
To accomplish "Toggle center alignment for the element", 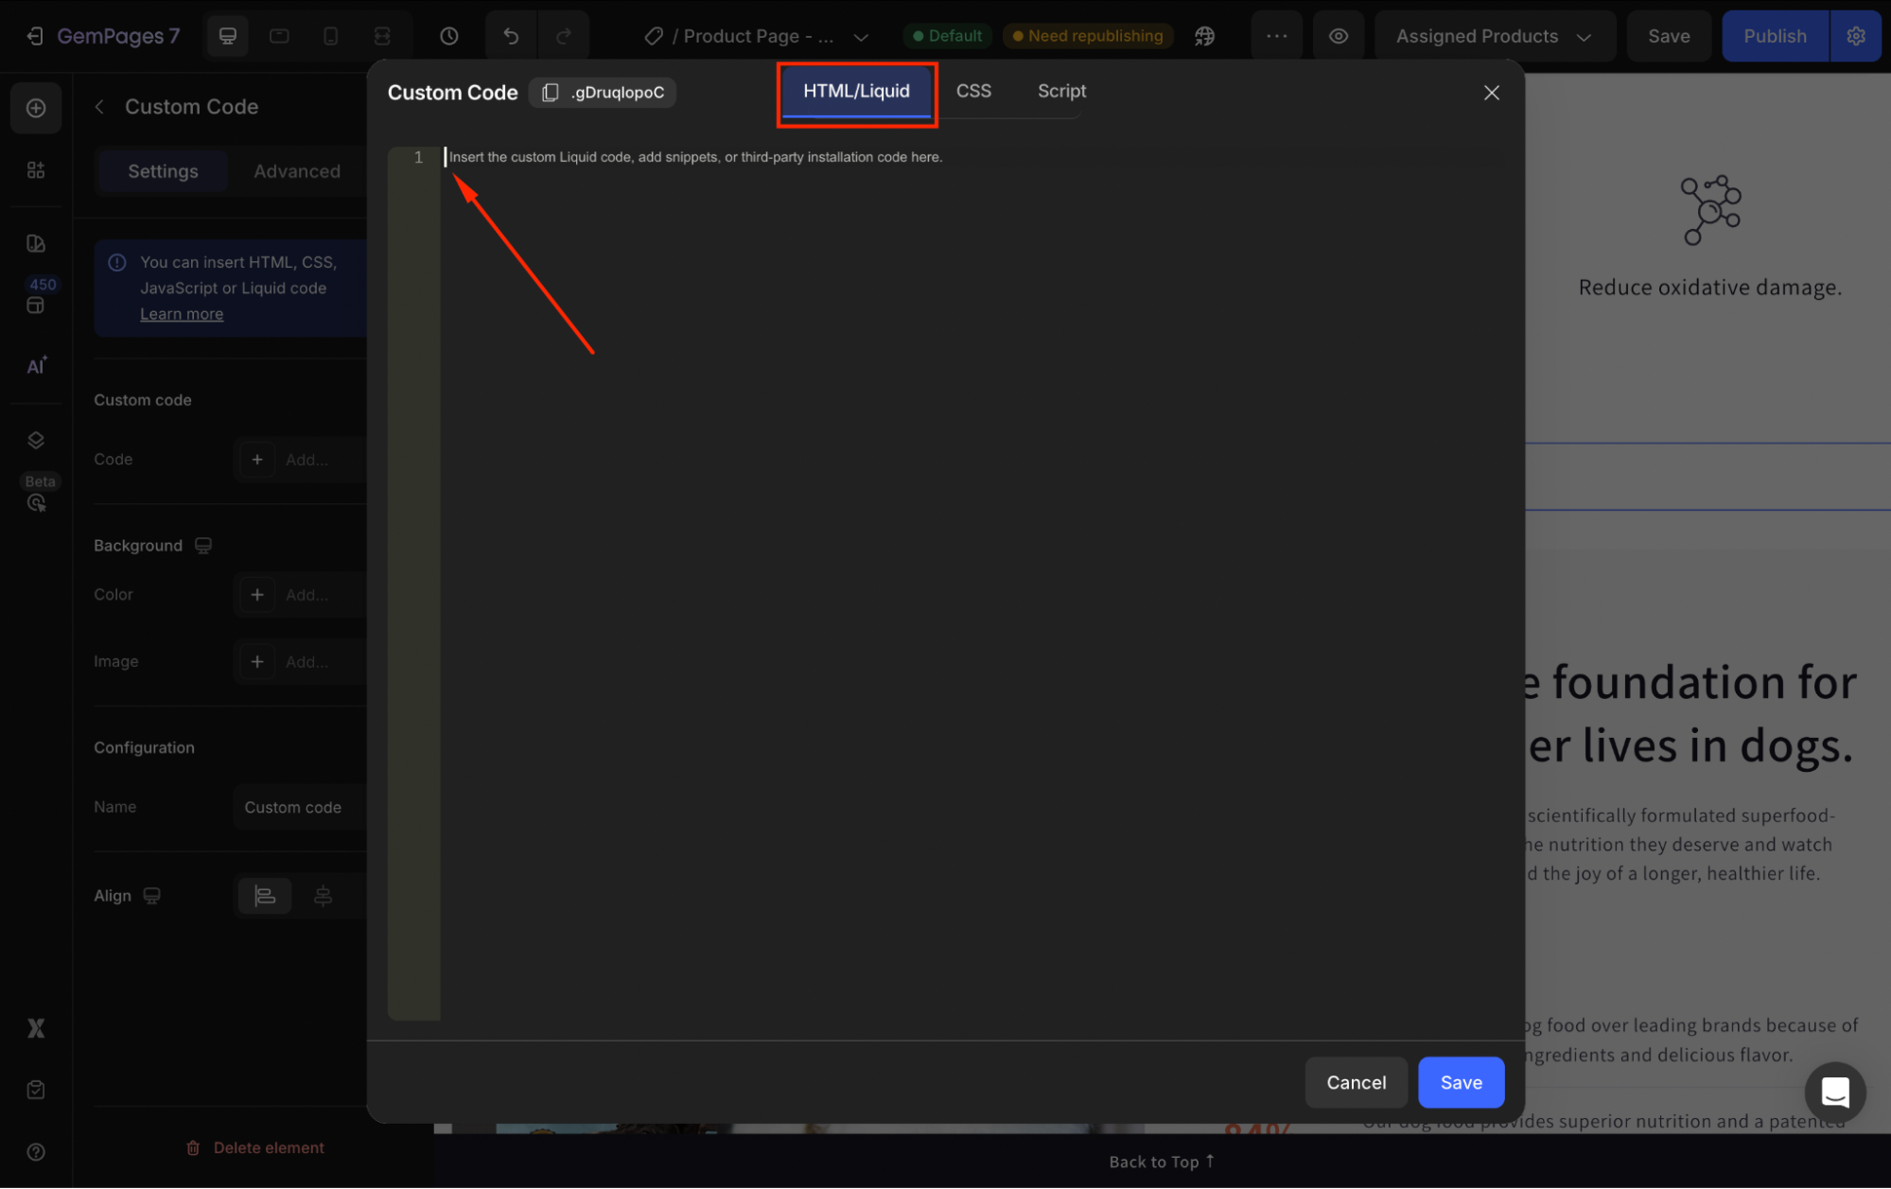I will coord(323,895).
